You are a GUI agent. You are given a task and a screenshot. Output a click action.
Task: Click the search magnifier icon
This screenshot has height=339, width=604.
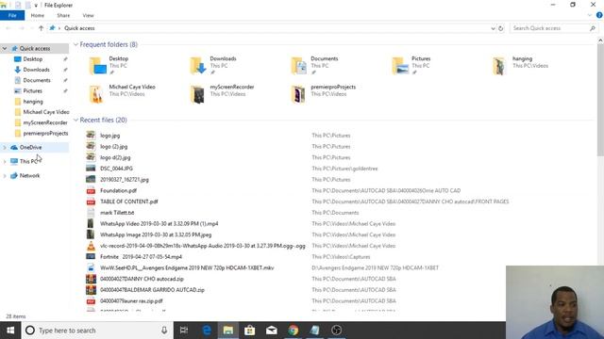click(593, 28)
